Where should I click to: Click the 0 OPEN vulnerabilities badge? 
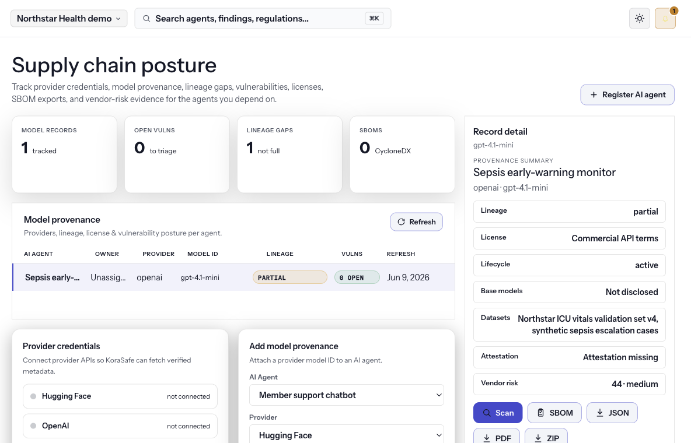pyautogui.click(x=357, y=277)
